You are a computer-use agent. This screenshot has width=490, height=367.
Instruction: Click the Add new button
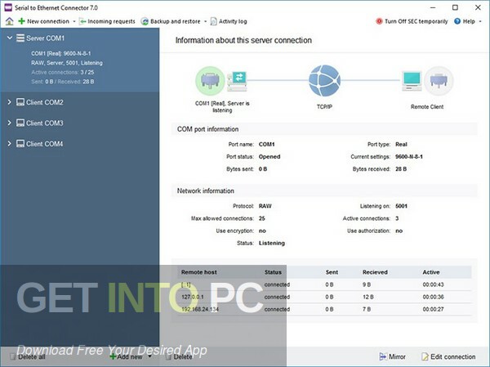coord(127,356)
